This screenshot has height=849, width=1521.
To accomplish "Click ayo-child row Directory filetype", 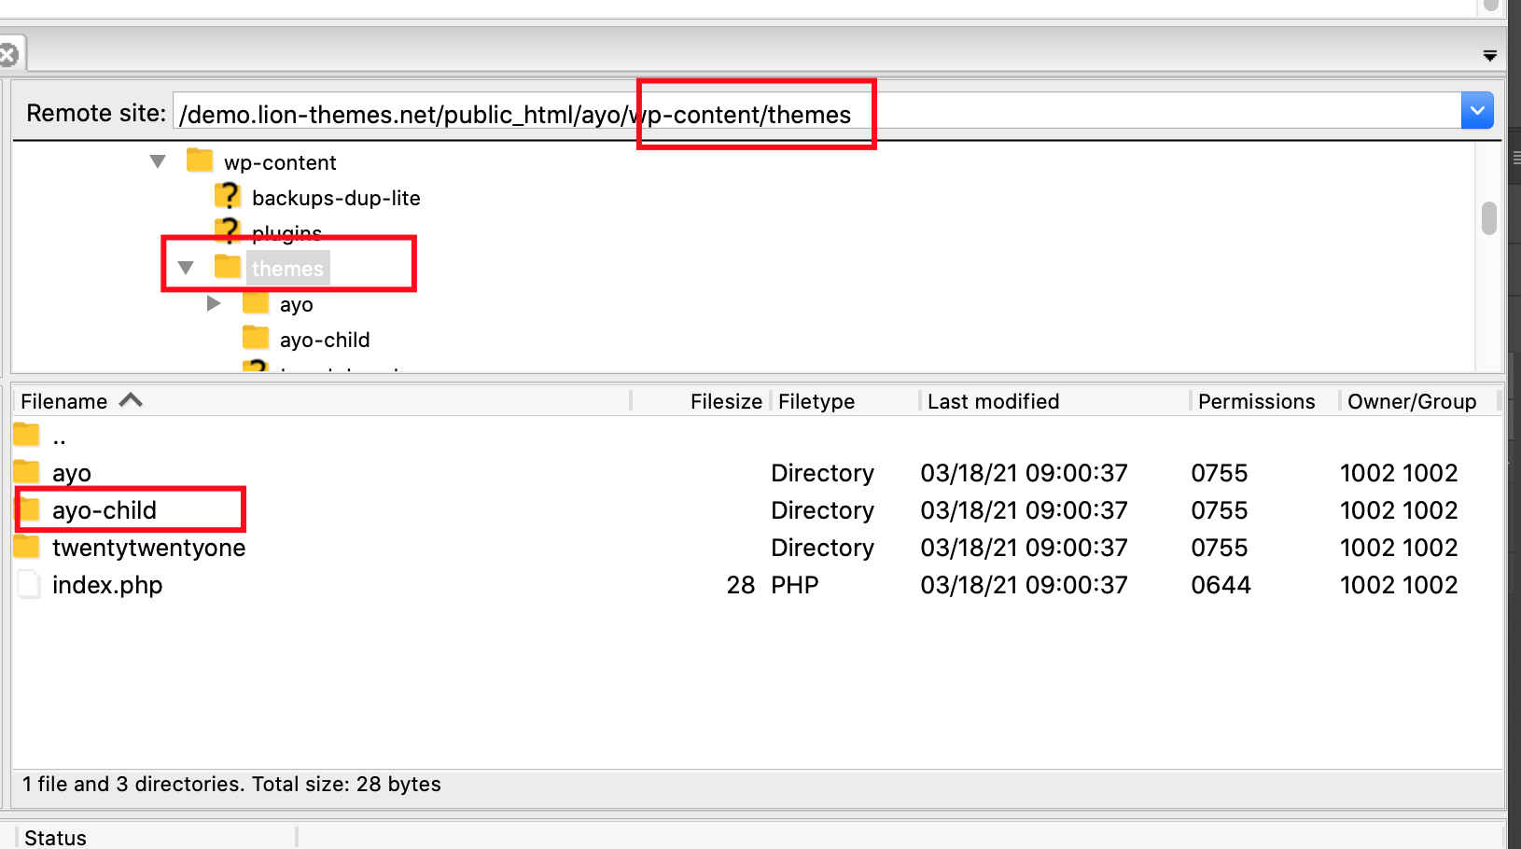I will coord(822,510).
